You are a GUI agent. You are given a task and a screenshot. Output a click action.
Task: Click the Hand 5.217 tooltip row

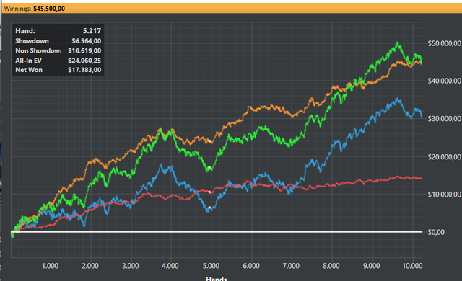click(x=58, y=31)
